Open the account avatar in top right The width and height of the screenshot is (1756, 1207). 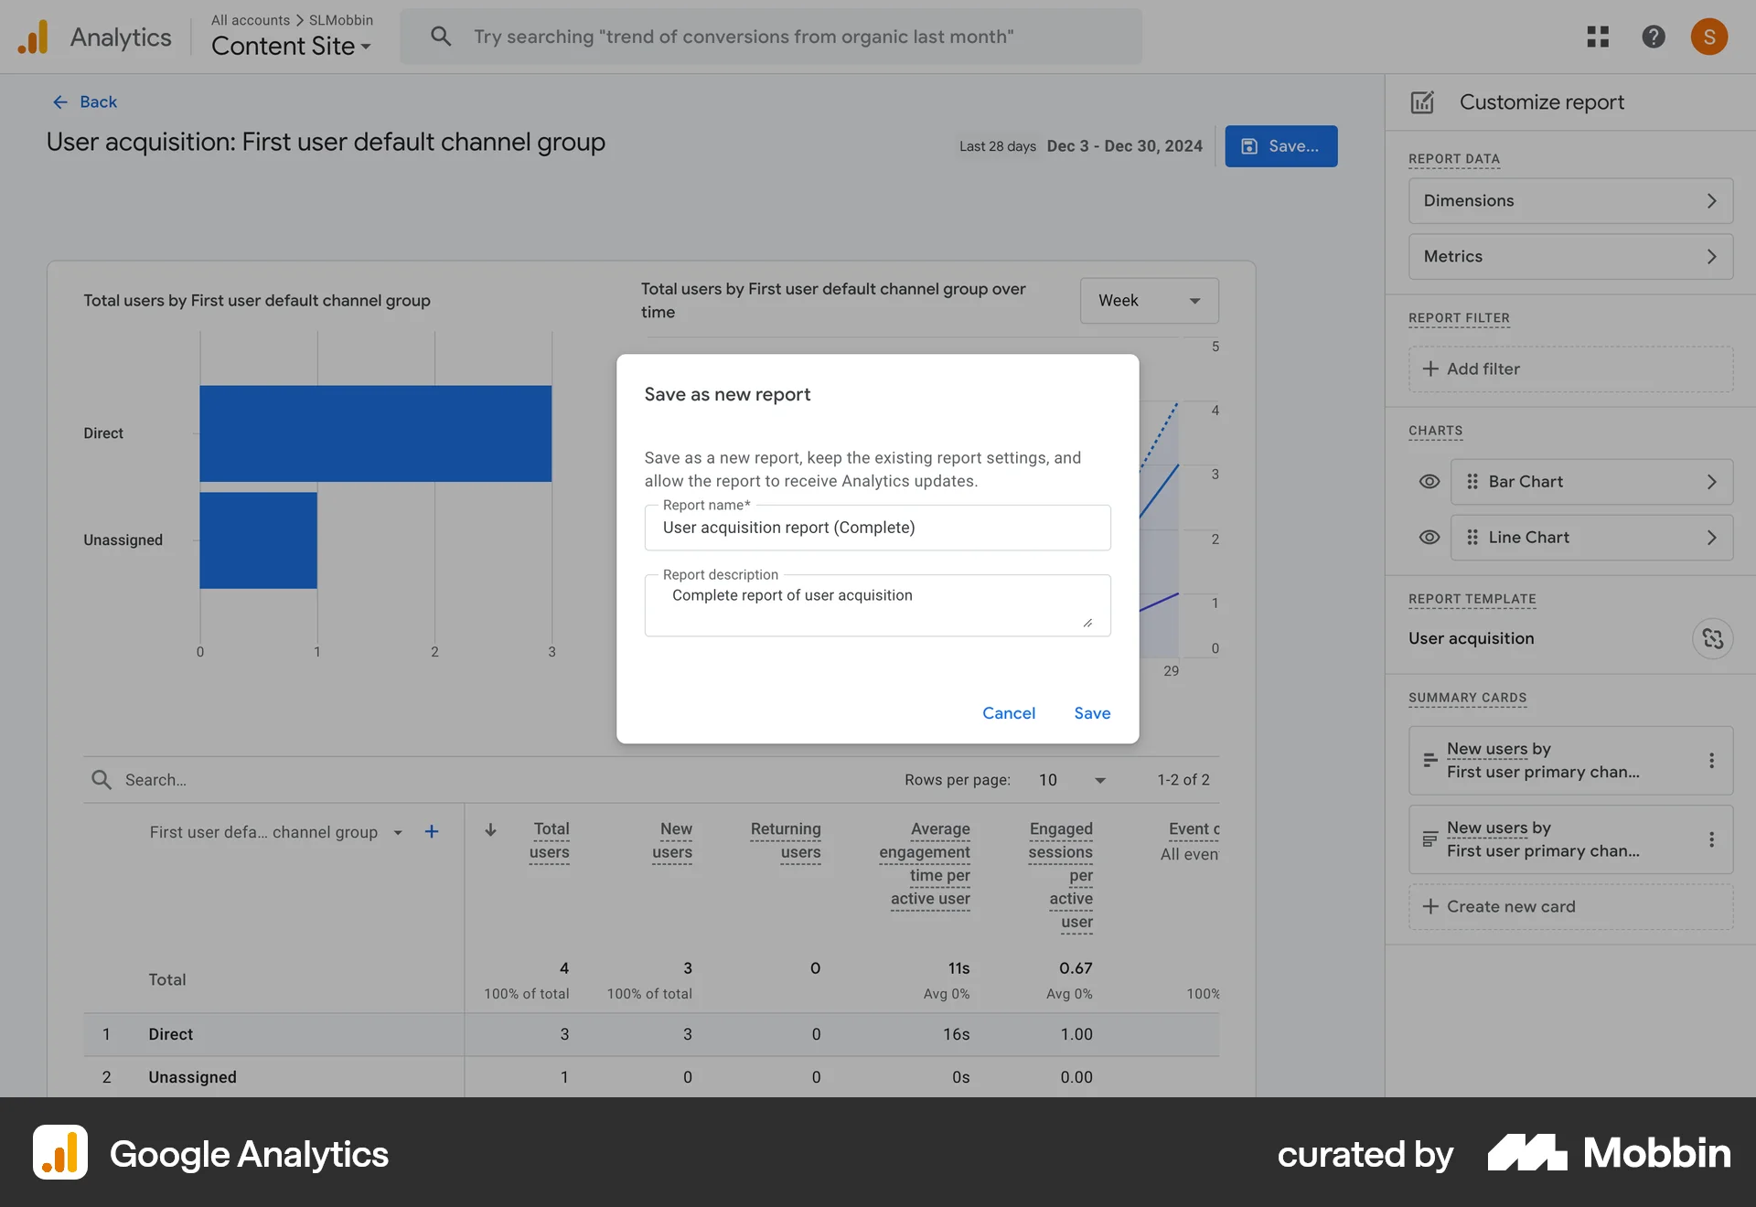(x=1709, y=37)
